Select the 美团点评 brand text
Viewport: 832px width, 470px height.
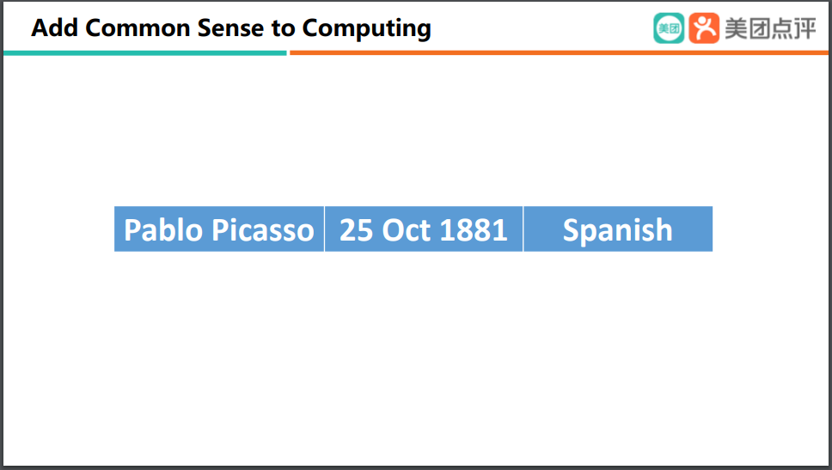[x=770, y=28]
